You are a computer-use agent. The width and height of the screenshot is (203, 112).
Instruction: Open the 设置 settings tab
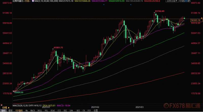click(x=96, y=110)
